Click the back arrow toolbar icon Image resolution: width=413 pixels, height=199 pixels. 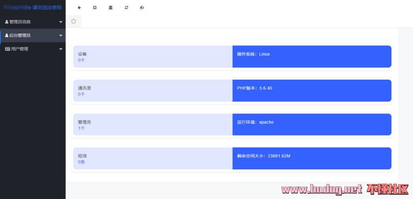tap(79, 8)
